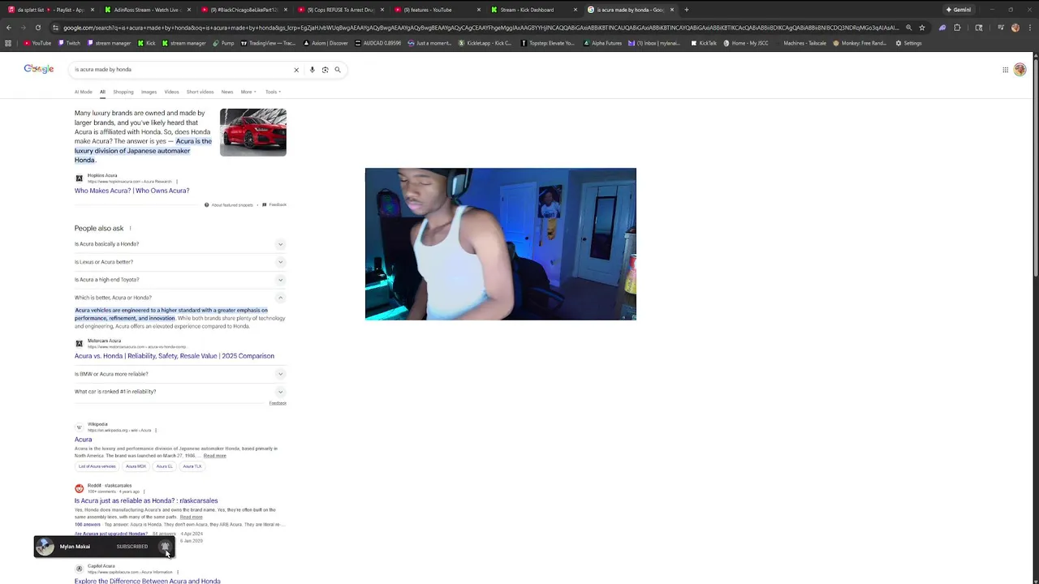Click the address bar URL field
This screenshot has height=584, width=1039.
pyautogui.click(x=479, y=28)
